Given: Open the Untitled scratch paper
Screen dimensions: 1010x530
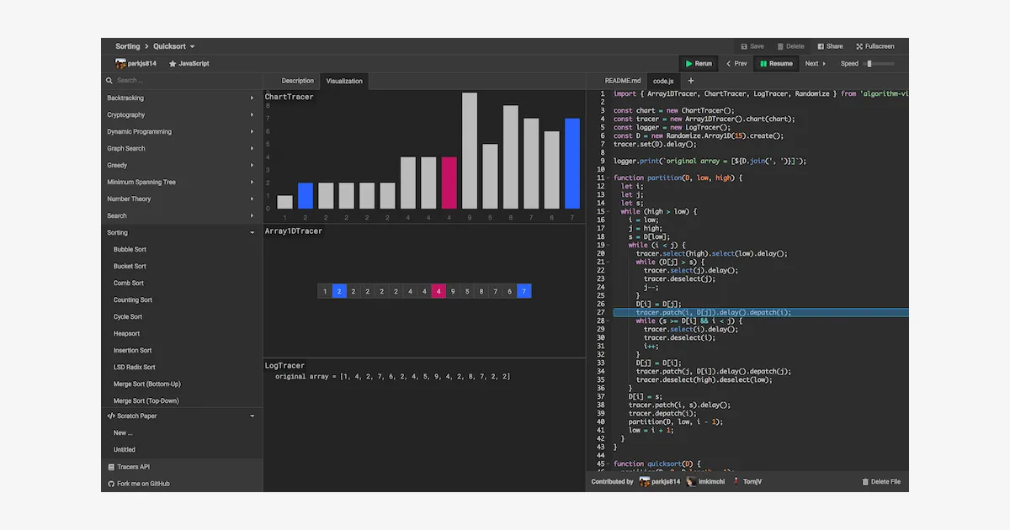Looking at the screenshot, I should coord(182,449).
